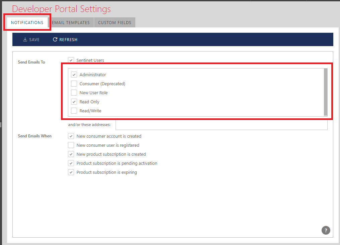
Task: Click the Save download icon
Action: pos(25,40)
